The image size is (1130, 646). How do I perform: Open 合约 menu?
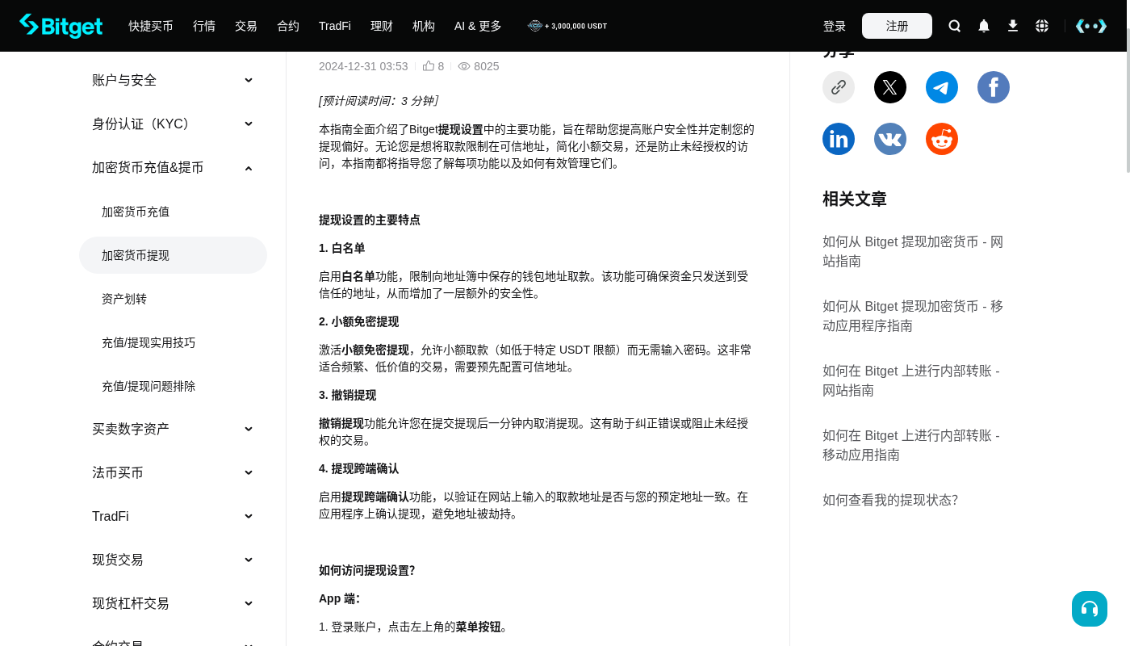(x=288, y=26)
